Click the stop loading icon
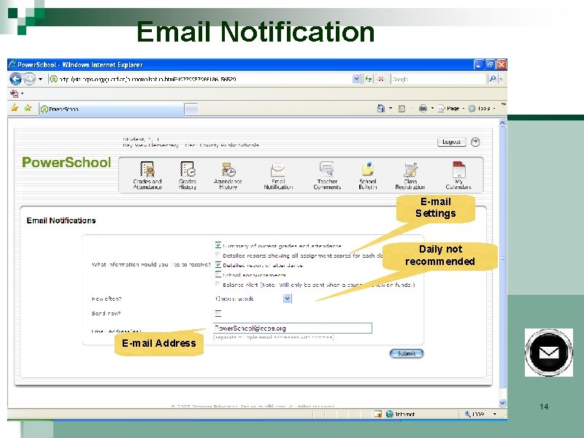Screen dimensions: 584x438 (381, 79)
